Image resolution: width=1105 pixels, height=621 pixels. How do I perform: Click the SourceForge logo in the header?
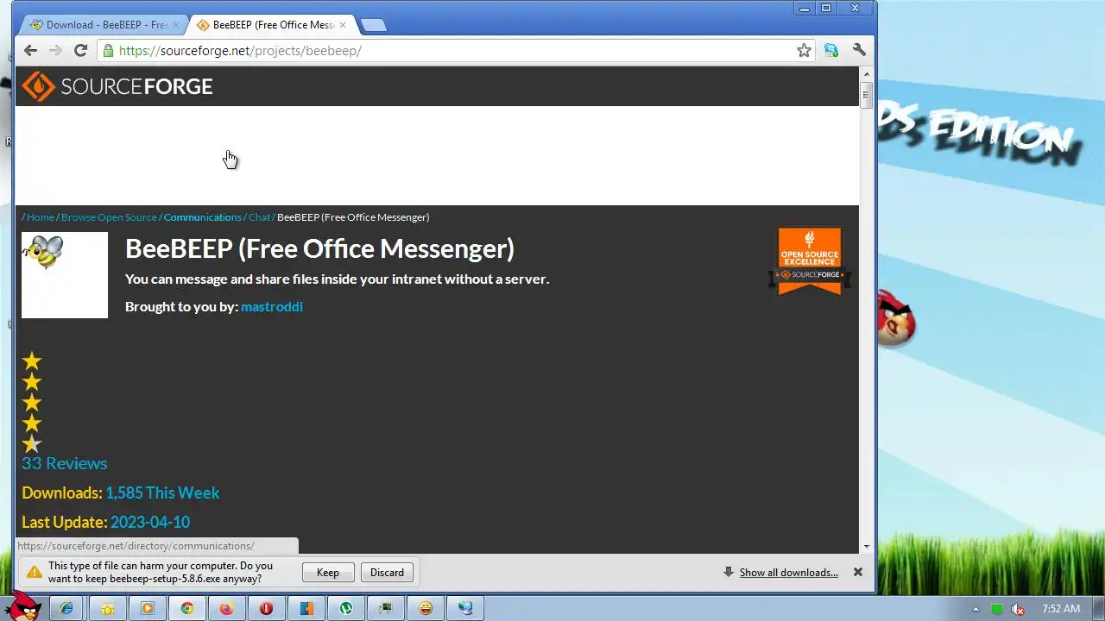[x=117, y=86]
